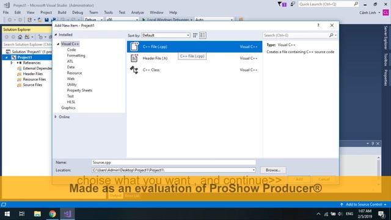Open the Build menu
This screenshot has height=220, width=391.
(62, 12)
